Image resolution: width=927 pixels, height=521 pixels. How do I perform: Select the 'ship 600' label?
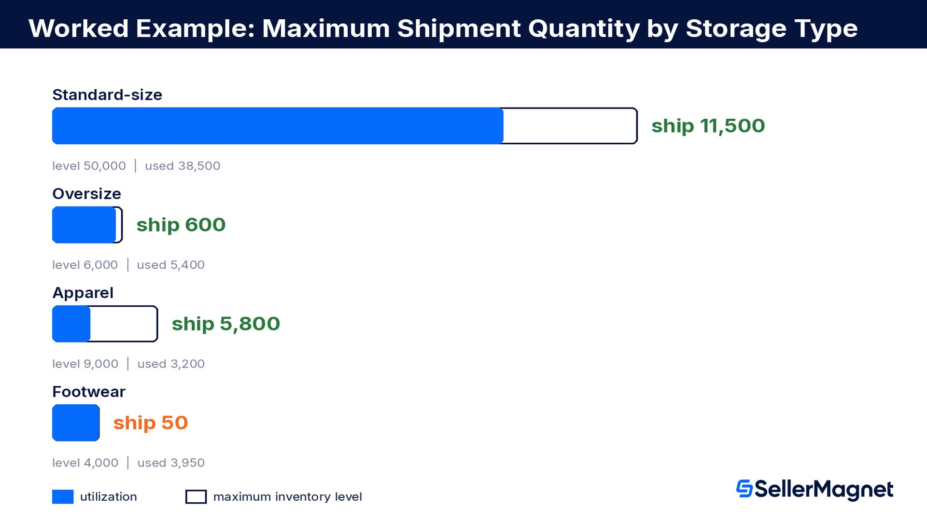tap(181, 225)
